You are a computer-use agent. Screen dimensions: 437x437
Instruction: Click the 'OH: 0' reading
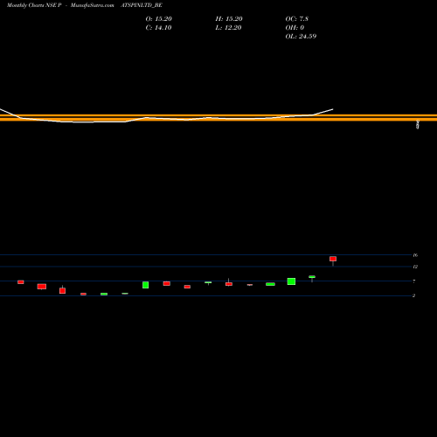click(295, 28)
